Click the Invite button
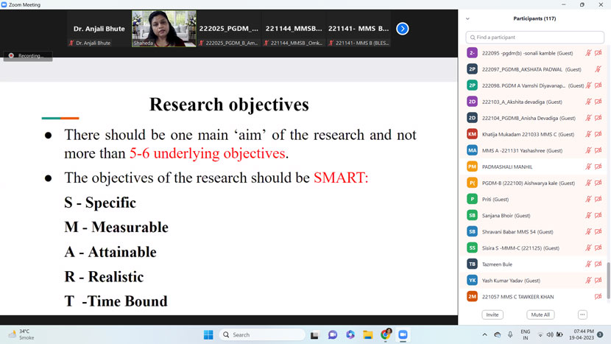611x344 pixels. tap(492, 315)
